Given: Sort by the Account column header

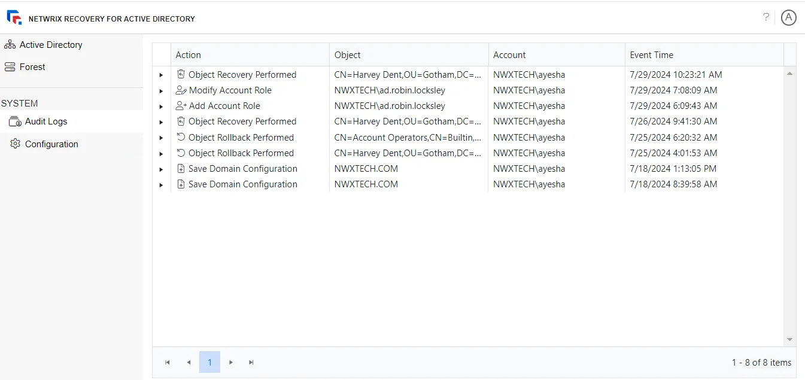Looking at the screenshot, I should [557, 54].
